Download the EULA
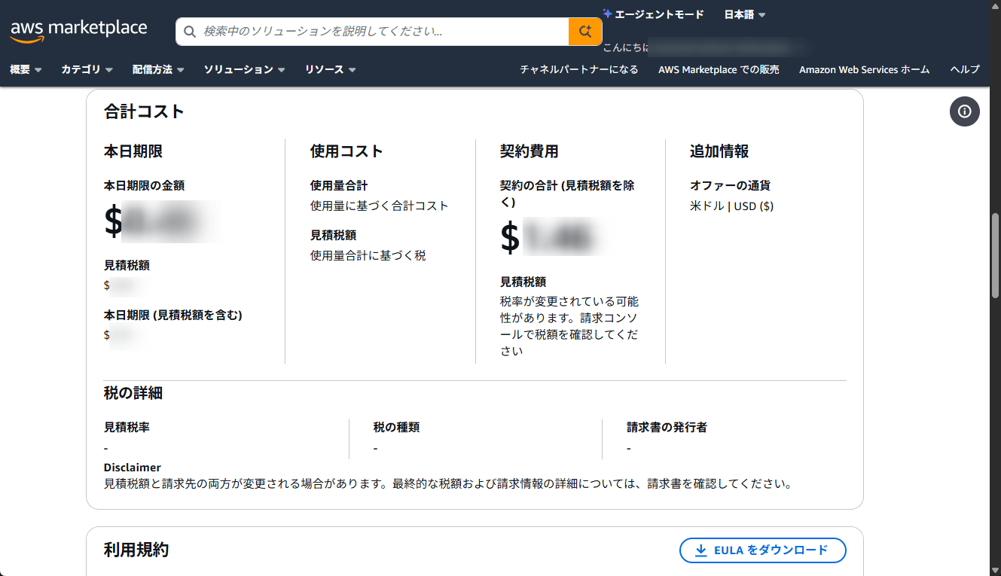 click(762, 550)
